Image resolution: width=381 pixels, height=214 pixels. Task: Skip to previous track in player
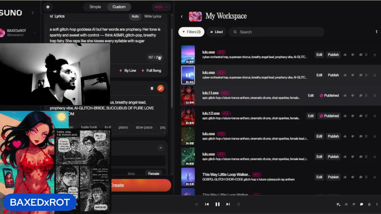[207, 204]
